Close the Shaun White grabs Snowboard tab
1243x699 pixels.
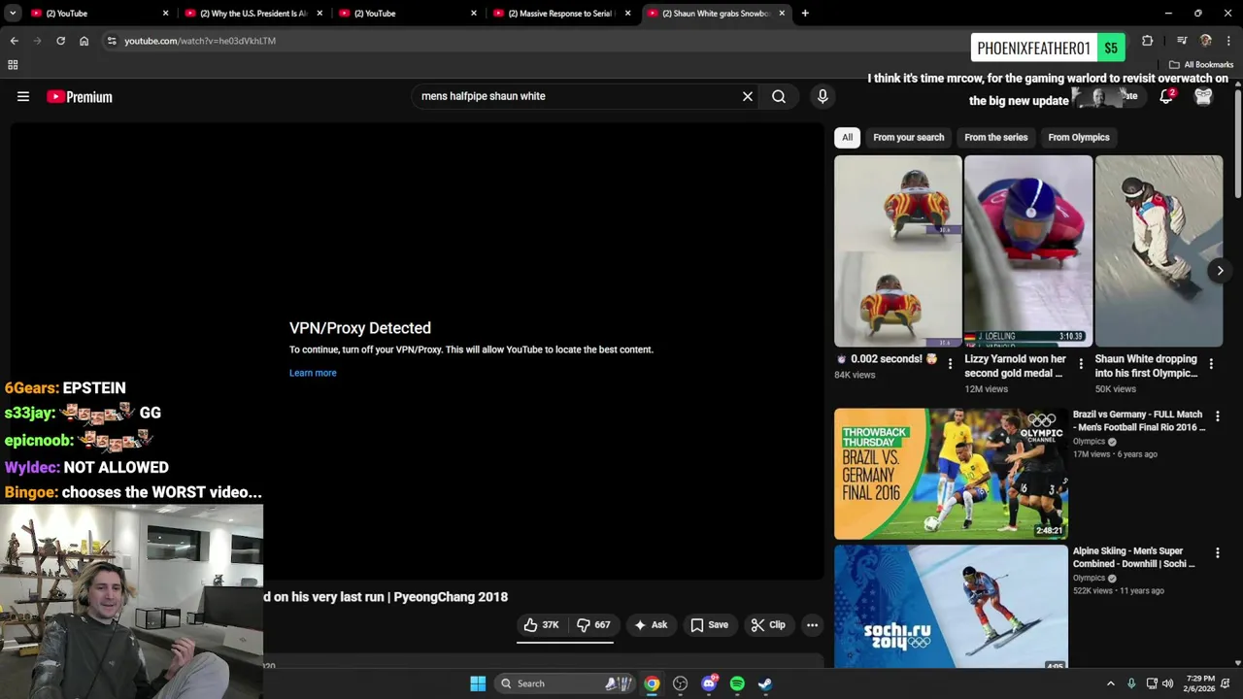782,14
